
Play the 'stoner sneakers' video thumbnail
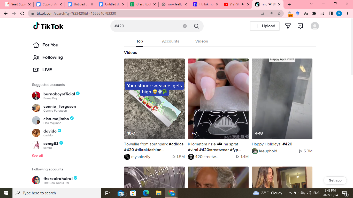pyautogui.click(x=154, y=99)
